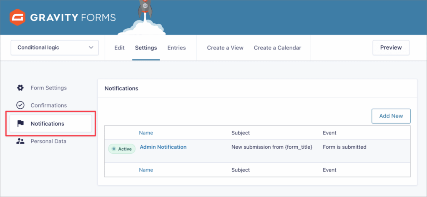
Task: Click the Personal Data people icon
Action: tap(20, 141)
